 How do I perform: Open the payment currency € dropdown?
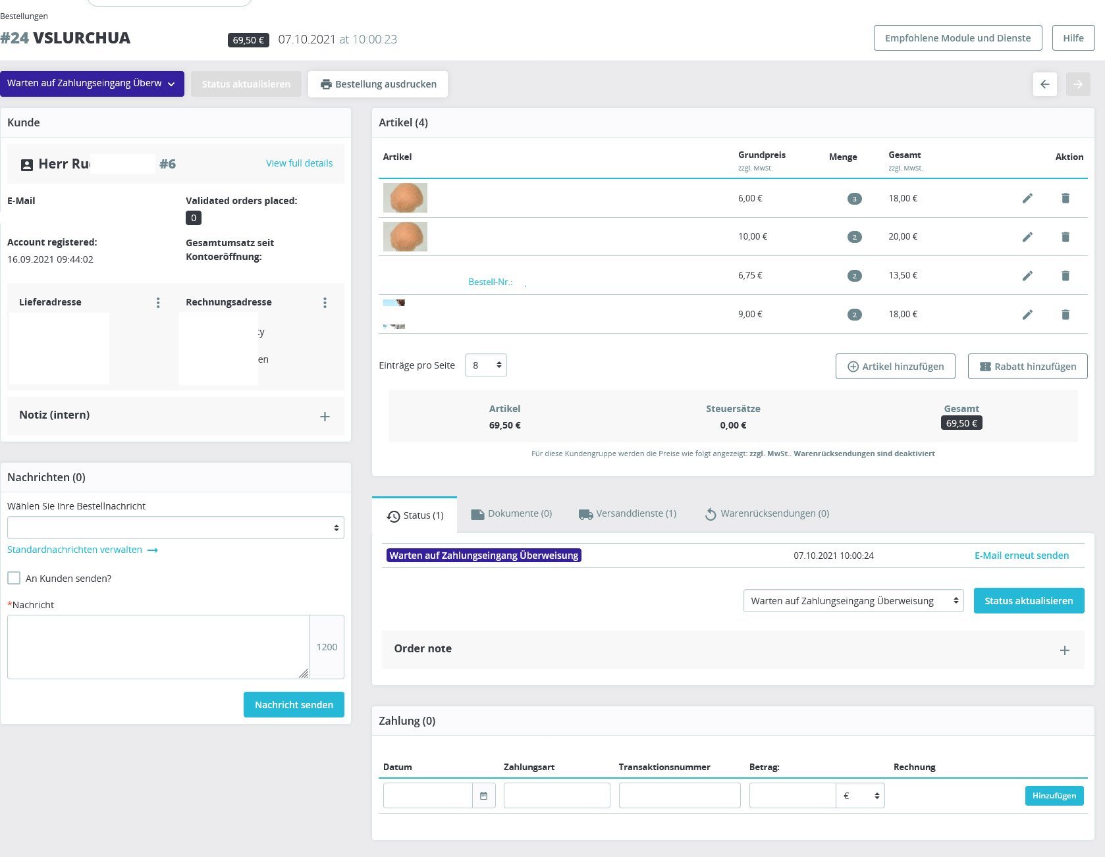[x=861, y=796]
